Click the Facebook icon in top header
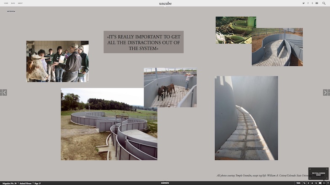This screenshot has height=185, width=330. (308, 3)
